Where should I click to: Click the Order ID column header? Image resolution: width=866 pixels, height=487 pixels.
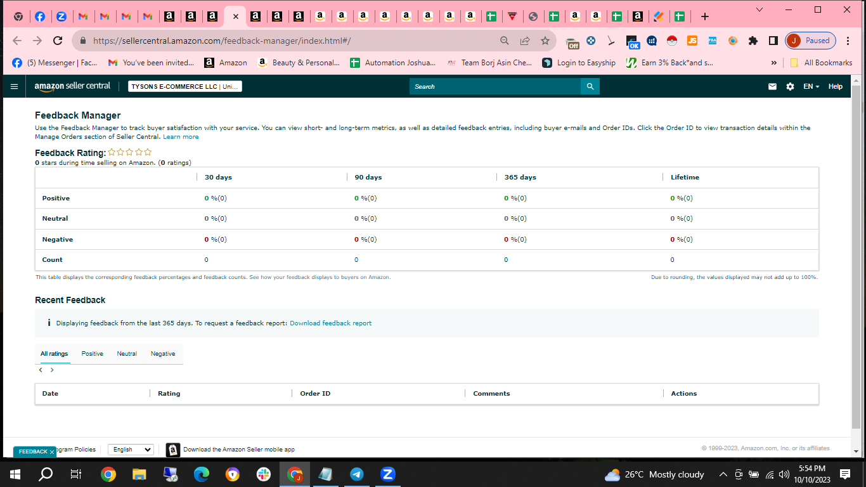315,394
